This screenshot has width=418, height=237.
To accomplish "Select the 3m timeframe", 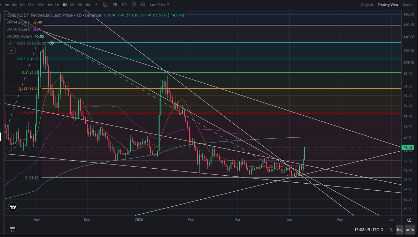I will point(14,5).
